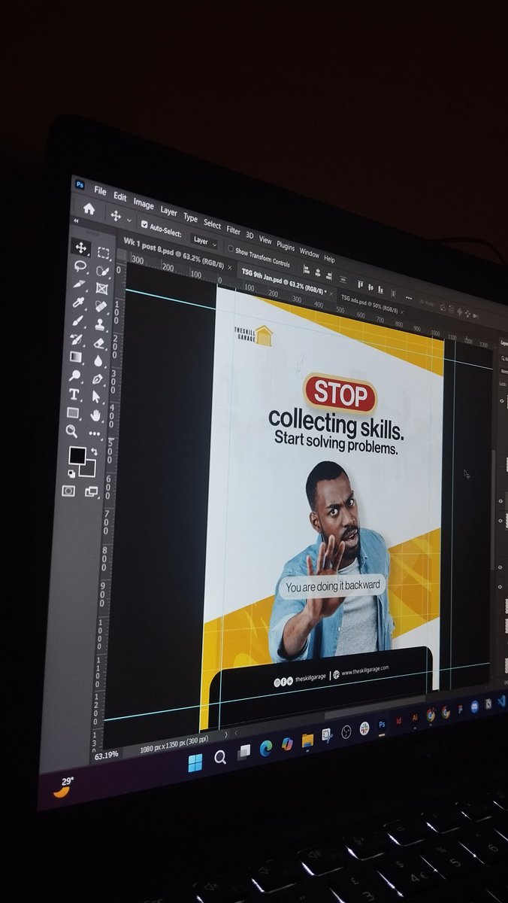Open the Window menu
508x903 pixels.
coord(309,252)
